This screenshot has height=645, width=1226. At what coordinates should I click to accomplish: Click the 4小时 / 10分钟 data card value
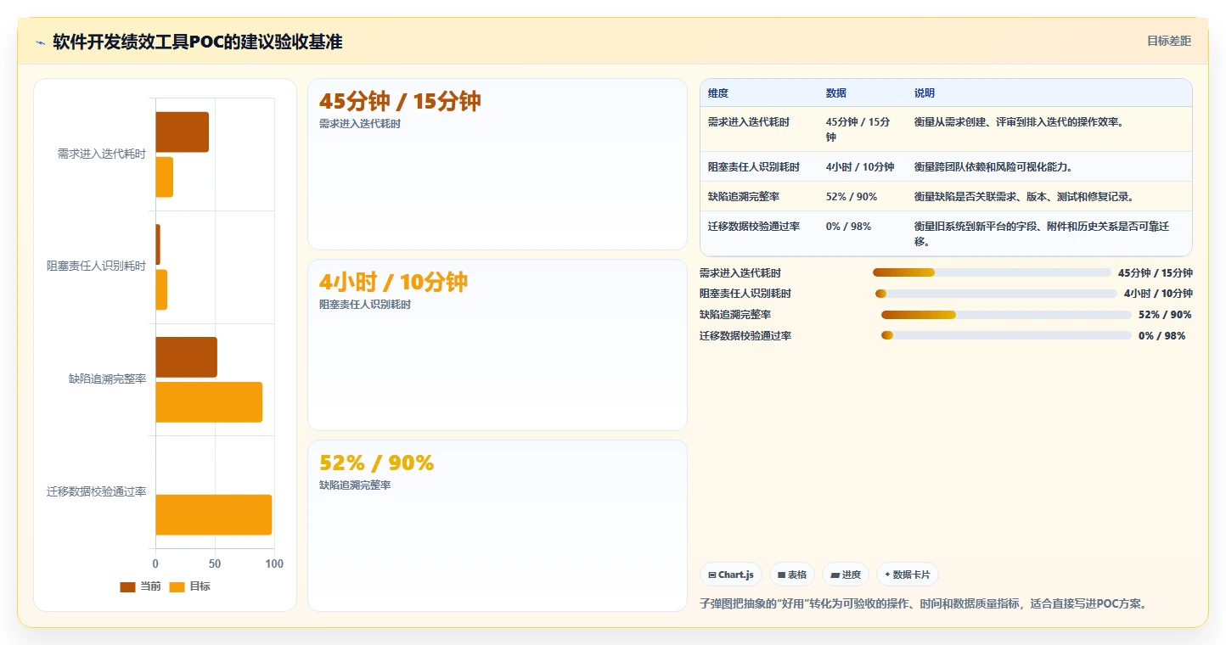(x=393, y=282)
